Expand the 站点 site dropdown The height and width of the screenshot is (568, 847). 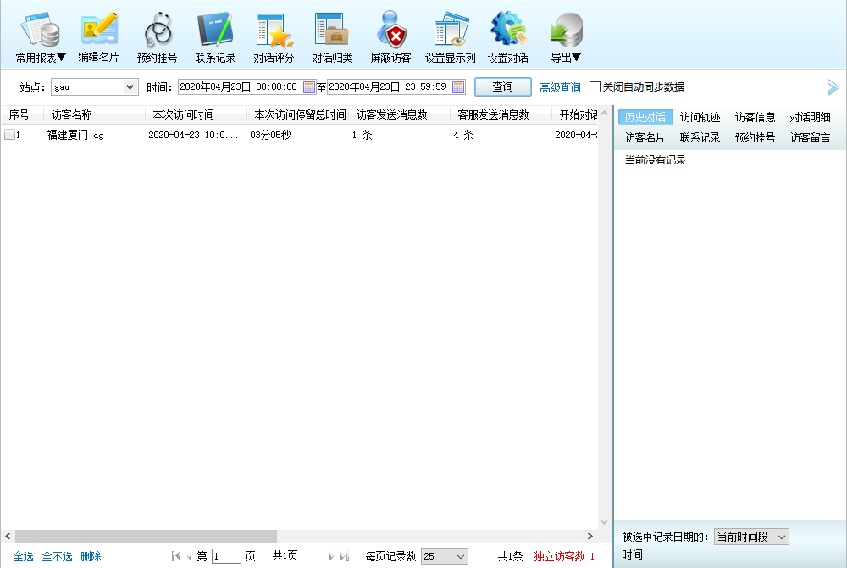click(x=130, y=87)
